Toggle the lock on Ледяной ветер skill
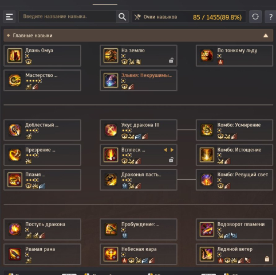Viewport: 276px width, 275px height. (x=267, y=259)
